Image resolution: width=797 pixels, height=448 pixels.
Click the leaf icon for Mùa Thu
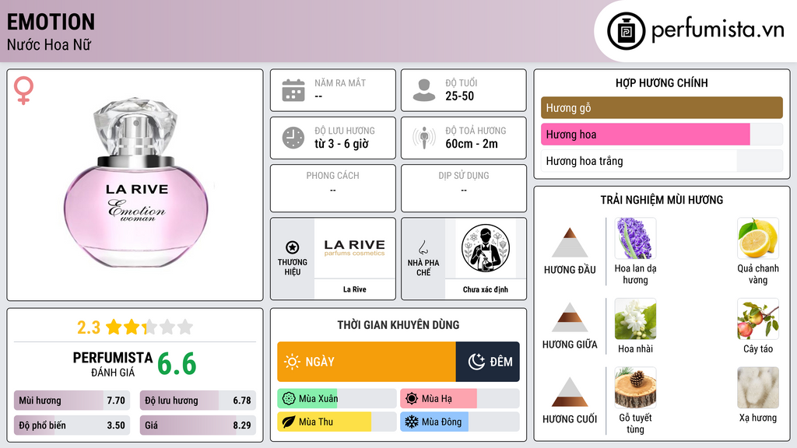coord(289,422)
